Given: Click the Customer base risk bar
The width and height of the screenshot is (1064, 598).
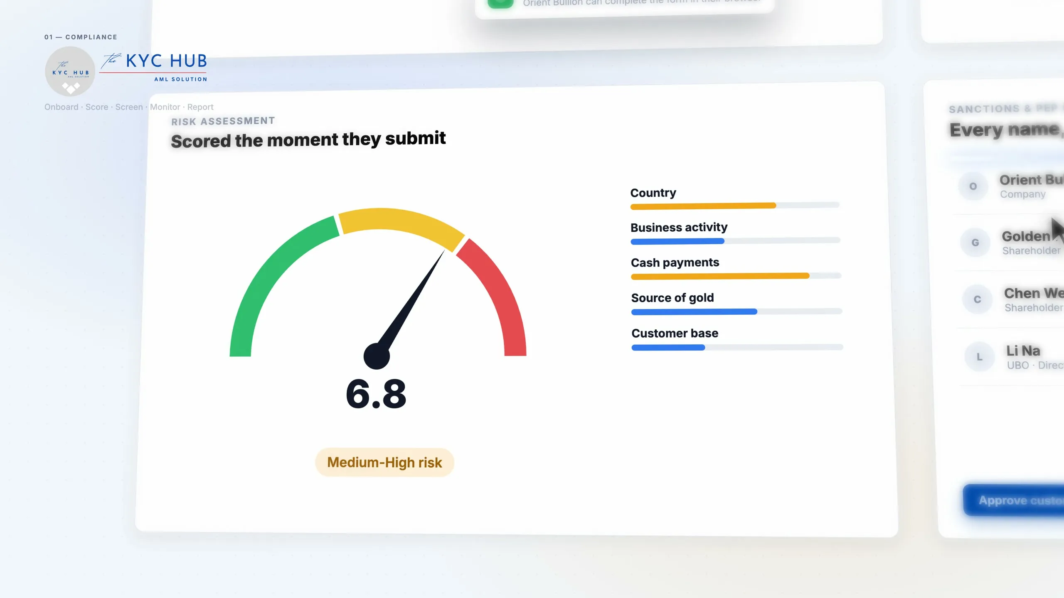Looking at the screenshot, I should point(737,347).
